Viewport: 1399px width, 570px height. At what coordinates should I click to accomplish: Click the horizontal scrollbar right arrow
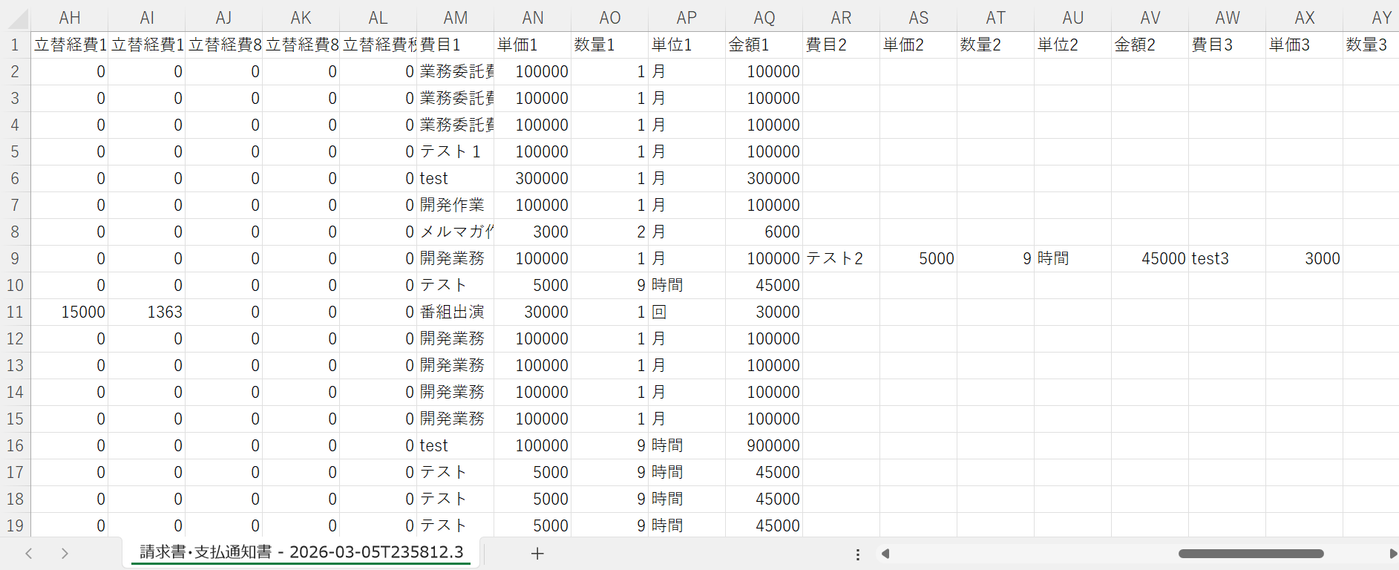1393,554
